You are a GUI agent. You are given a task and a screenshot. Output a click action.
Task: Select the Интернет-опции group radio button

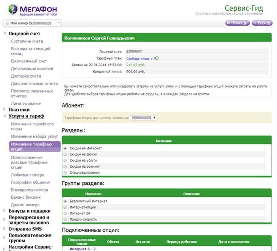[65, 207]
